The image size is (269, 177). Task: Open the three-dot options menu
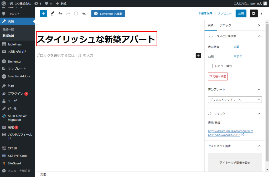point(262,13)
